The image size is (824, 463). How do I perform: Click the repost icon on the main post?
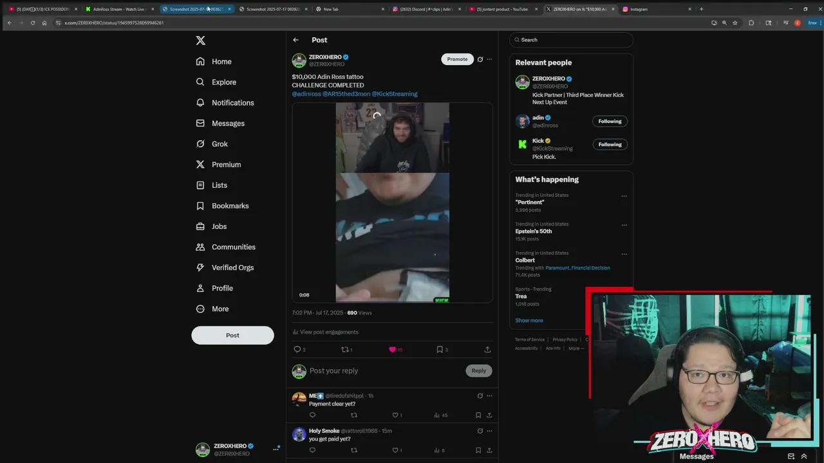[x=344, y=350]
